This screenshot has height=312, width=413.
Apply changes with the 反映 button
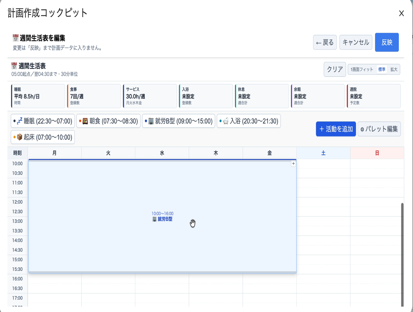pos(387,42)
